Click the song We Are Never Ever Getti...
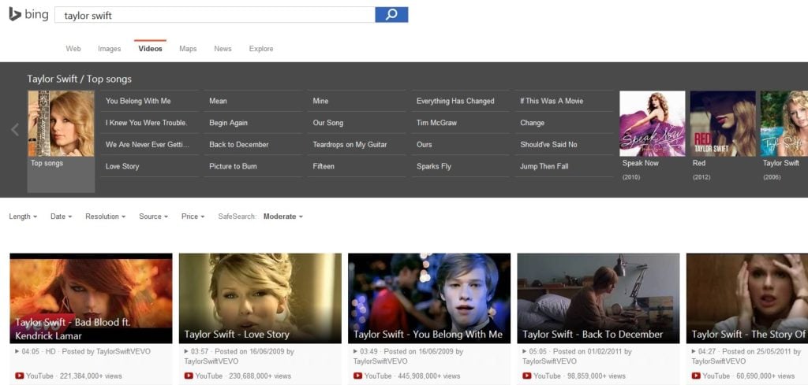This screenshot has height=385, width=808. point(148,144)
